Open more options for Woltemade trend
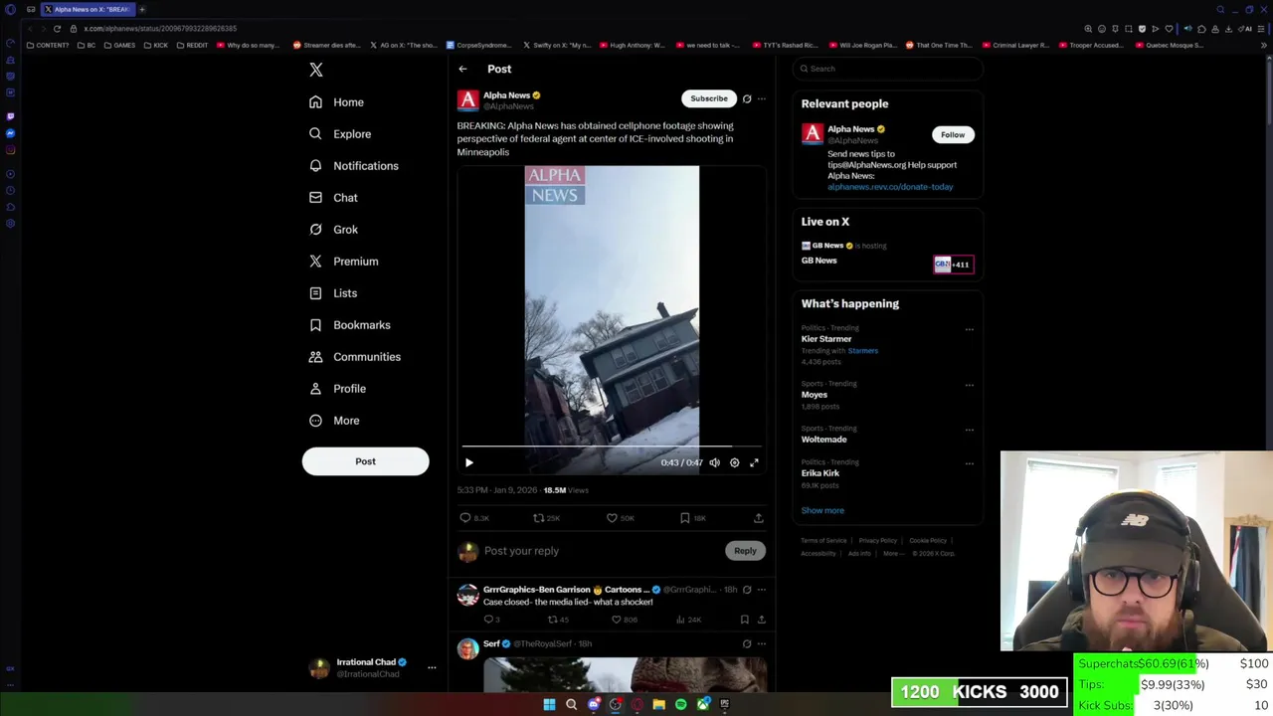1273x716 pixels. tap(969, 430)
